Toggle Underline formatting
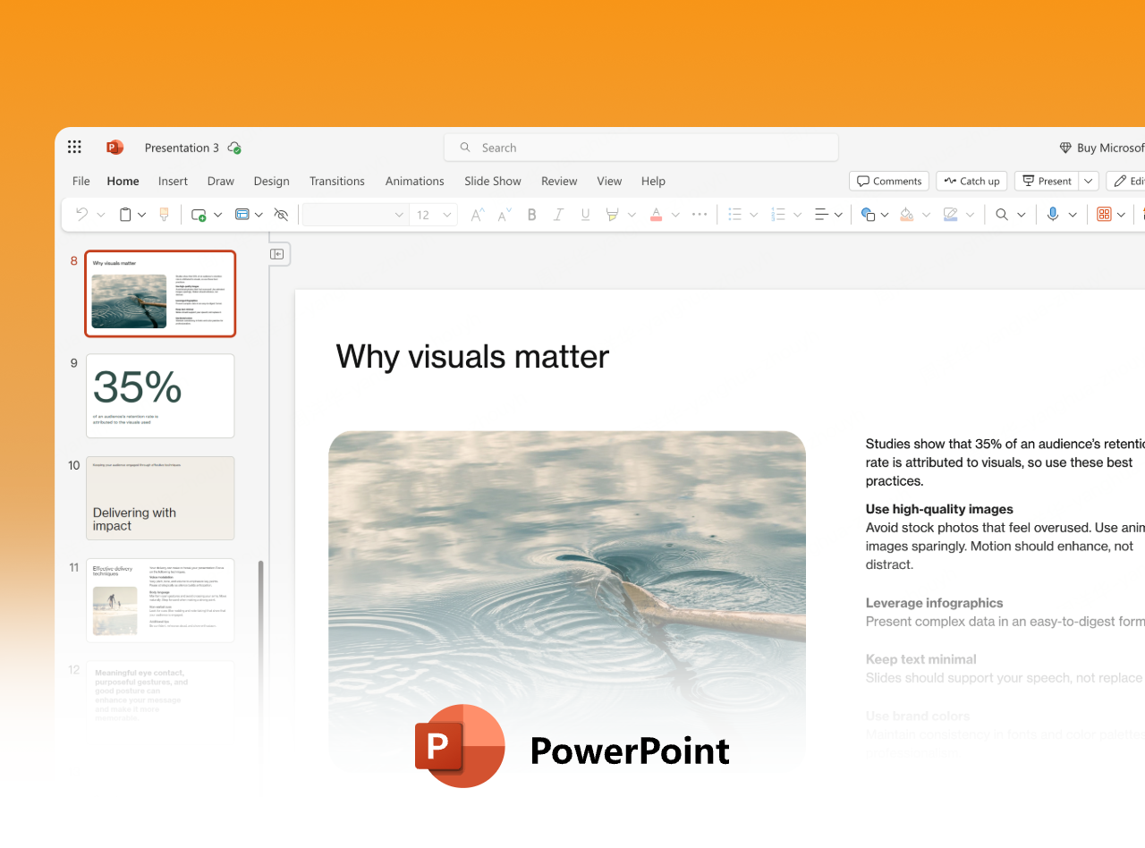Viewport: 1145px width, 848px height. 586,215
